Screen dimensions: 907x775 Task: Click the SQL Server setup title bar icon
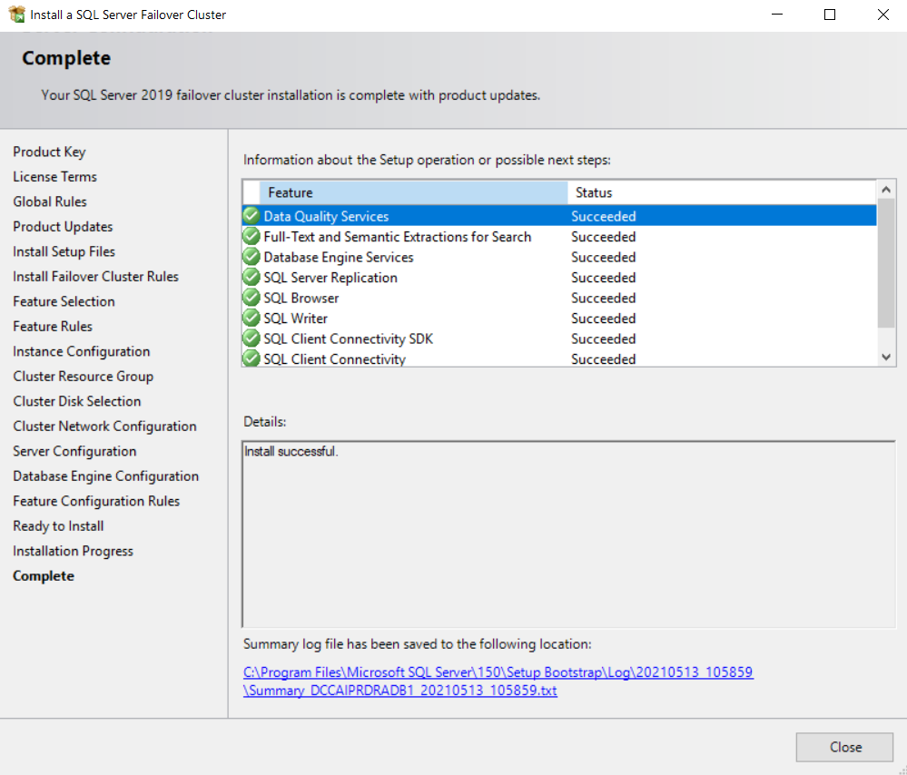16,14
